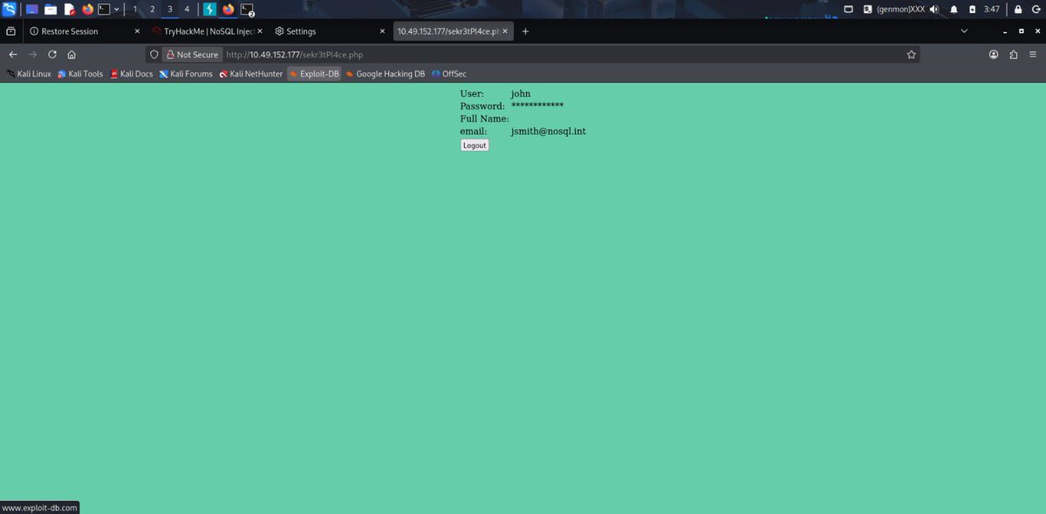1046x514 pixels.
Task: Open the notifications bell
Action: click(954, 10)
